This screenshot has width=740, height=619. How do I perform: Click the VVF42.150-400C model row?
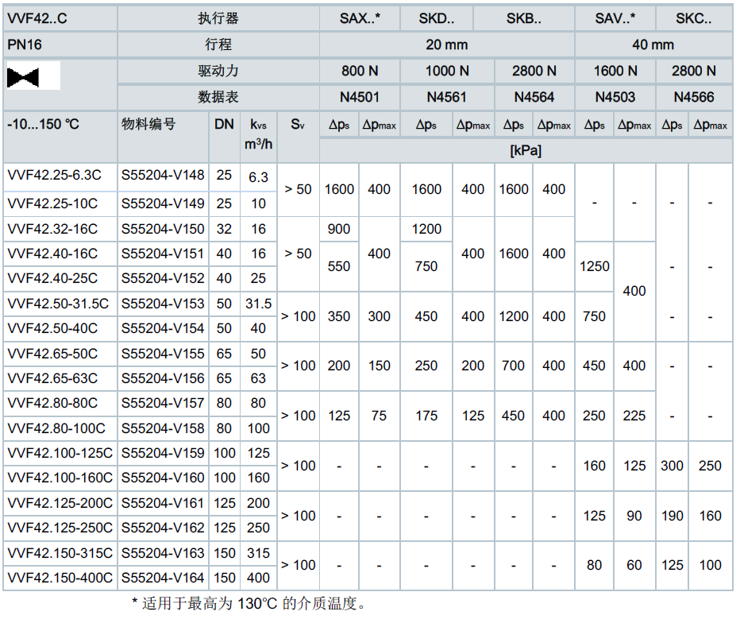pyautogui.click(x=60, y=578)
